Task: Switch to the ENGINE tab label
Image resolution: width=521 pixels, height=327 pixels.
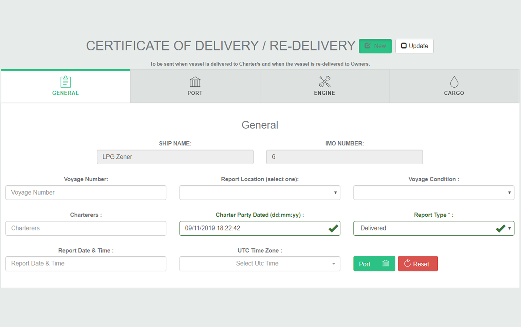Action: 324,93
